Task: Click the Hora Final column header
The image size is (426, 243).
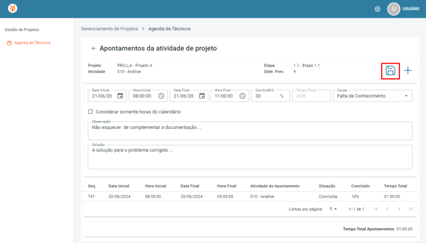Action: pos(227,186)
